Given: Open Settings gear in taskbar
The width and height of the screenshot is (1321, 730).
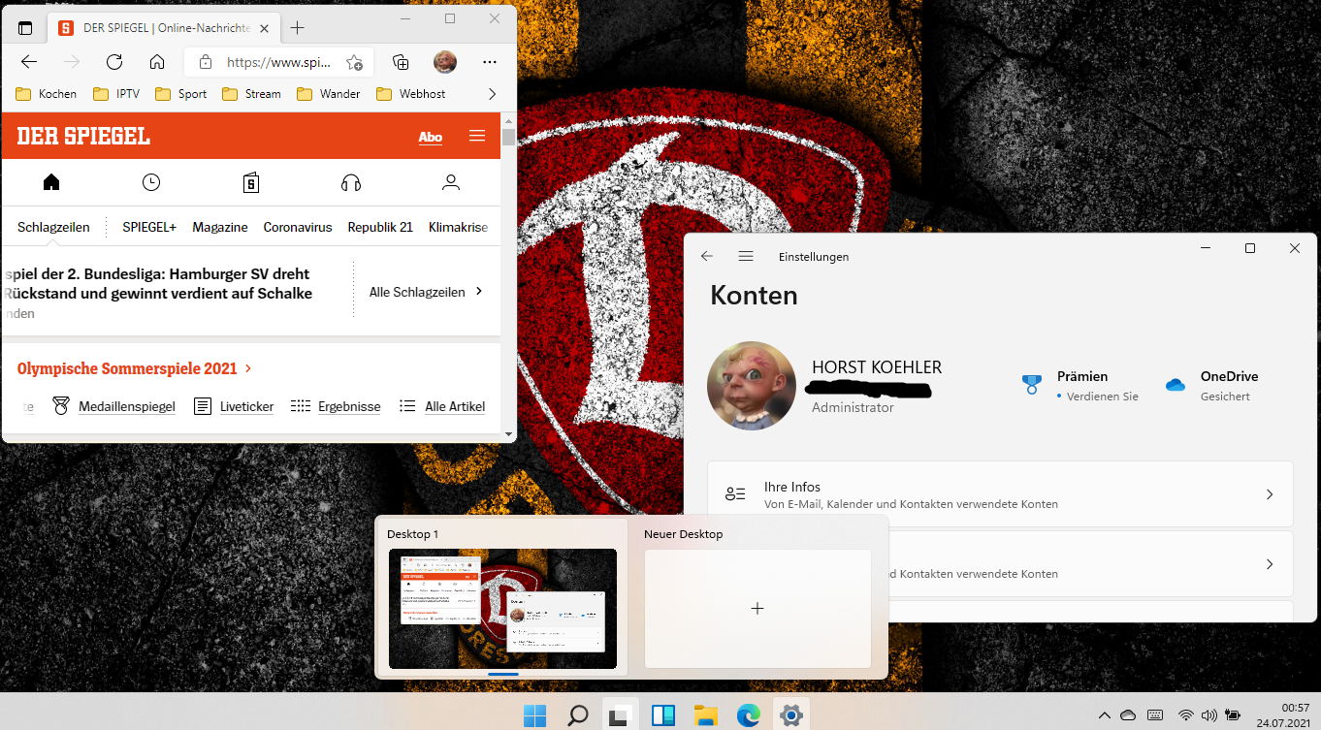Looking at the screenshot, I should click(791, 715).
